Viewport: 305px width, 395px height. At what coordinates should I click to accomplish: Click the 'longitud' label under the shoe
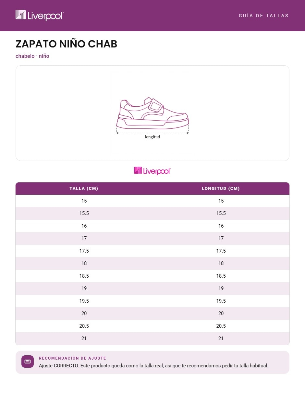[152, 137]
